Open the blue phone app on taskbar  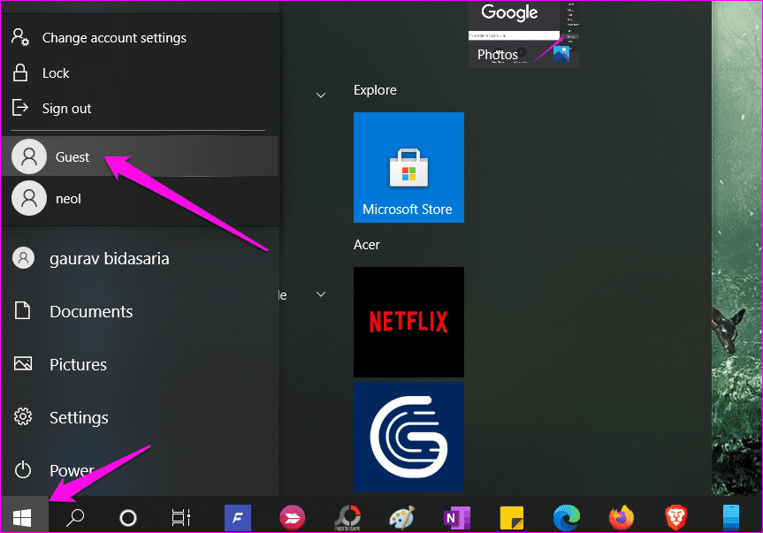pos(731,517)
